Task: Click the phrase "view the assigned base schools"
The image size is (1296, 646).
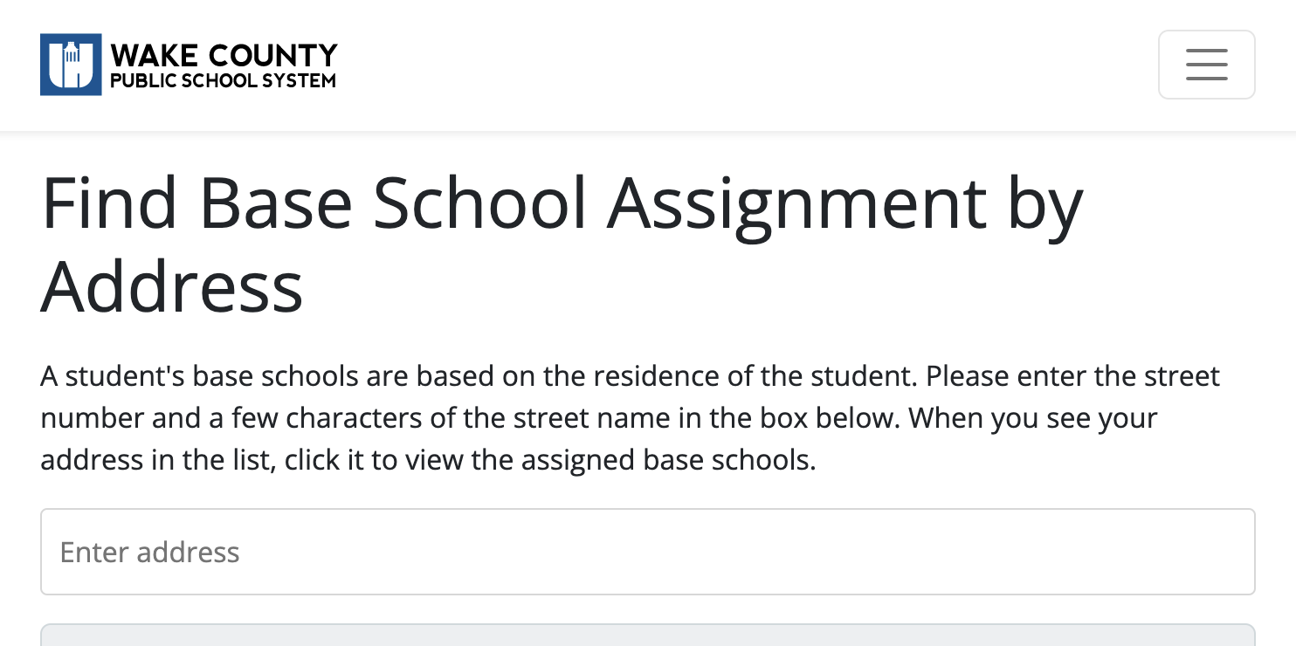Action: [x=642, y=460]
